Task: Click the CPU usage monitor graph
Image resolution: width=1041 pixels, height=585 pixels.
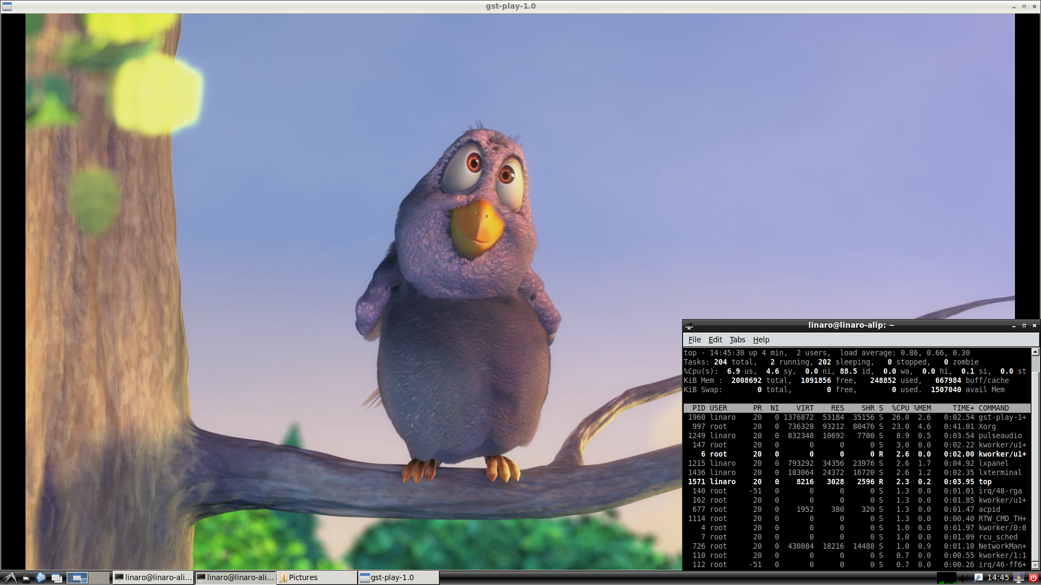Action: 947,578
